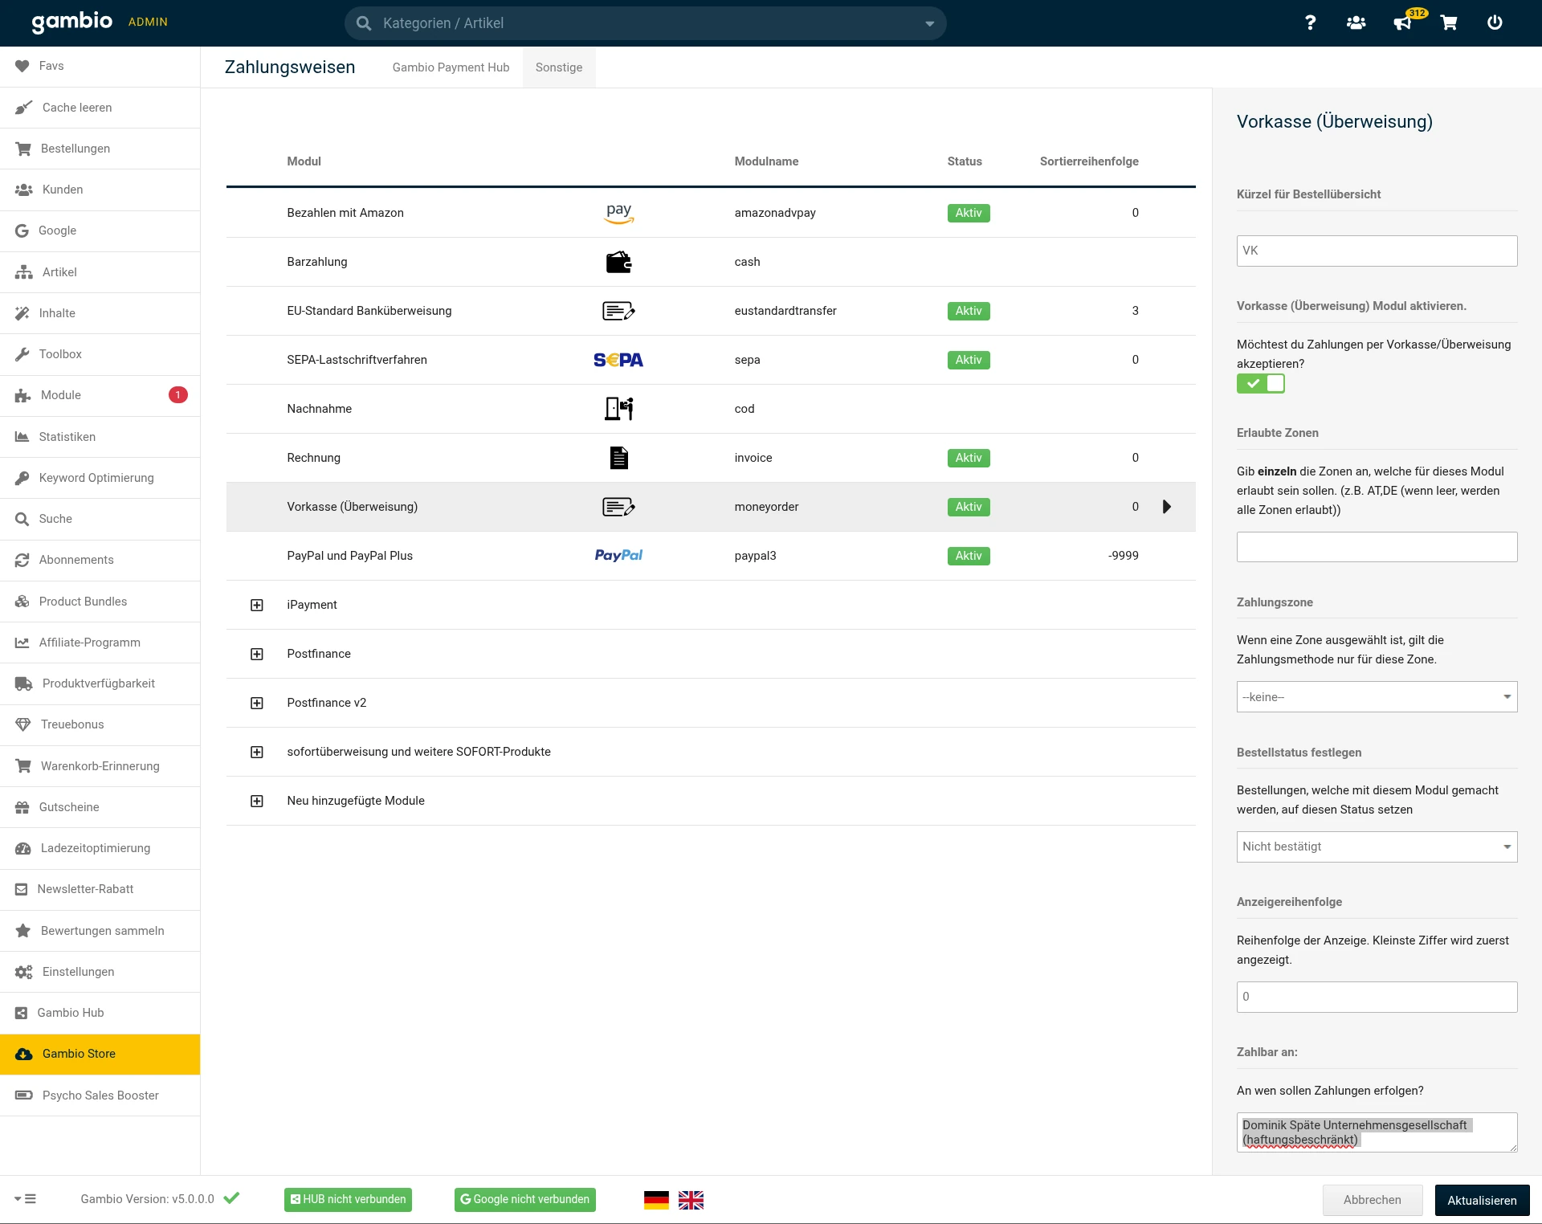Expand the iPayment module group

(257, 605)
